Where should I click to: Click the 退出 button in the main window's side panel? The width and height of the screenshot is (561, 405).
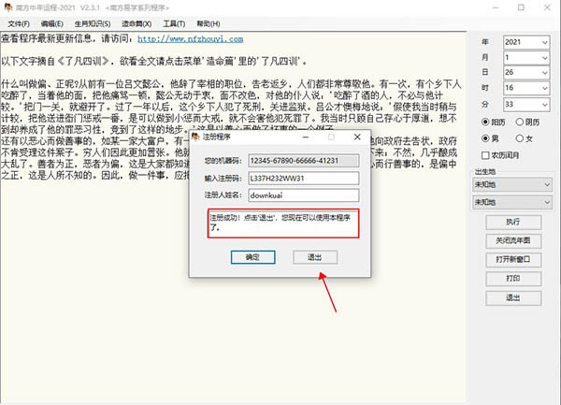pos(513,297)
